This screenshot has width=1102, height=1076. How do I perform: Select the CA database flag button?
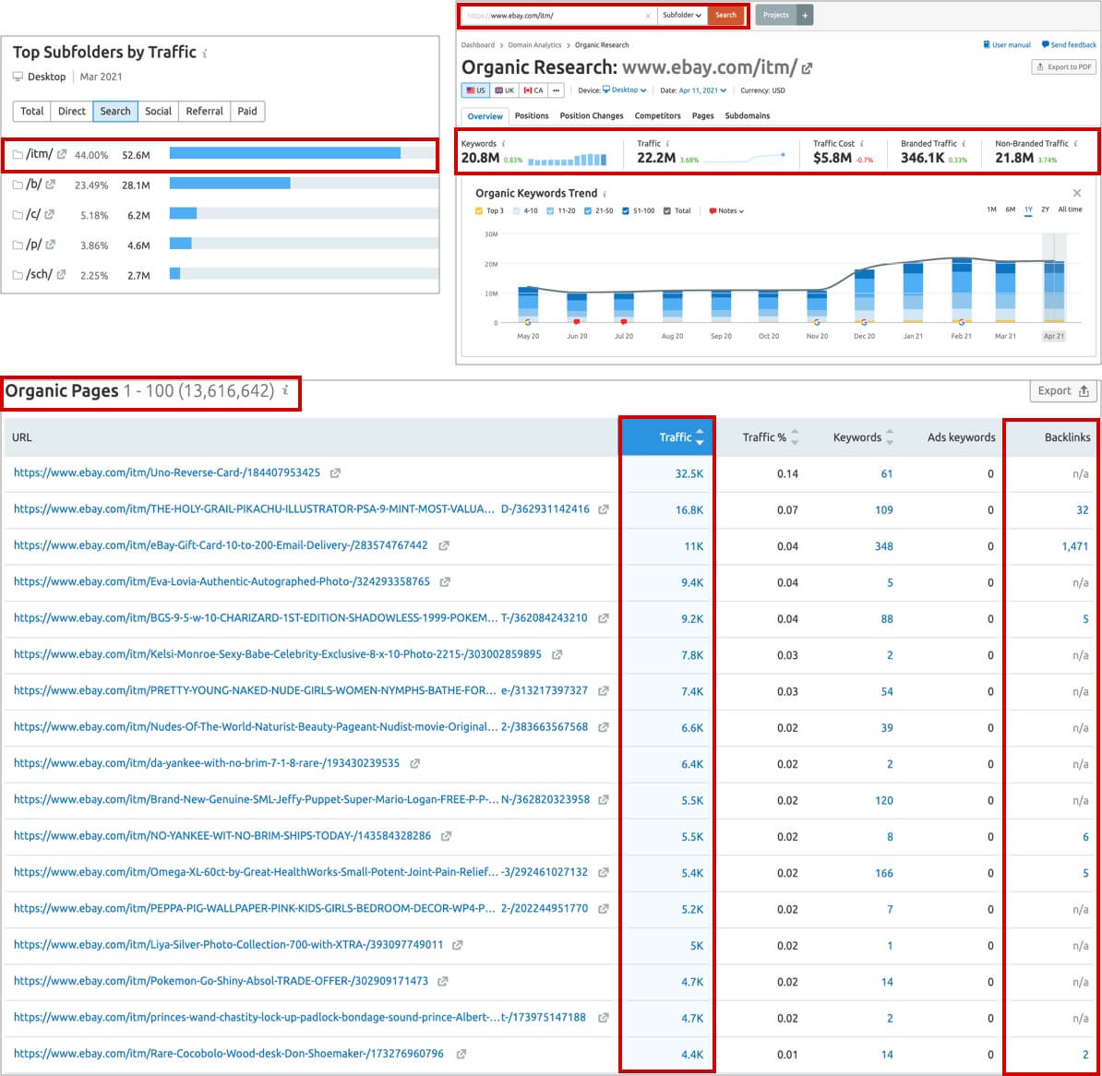pyautogui.click(x=533, y=90)
